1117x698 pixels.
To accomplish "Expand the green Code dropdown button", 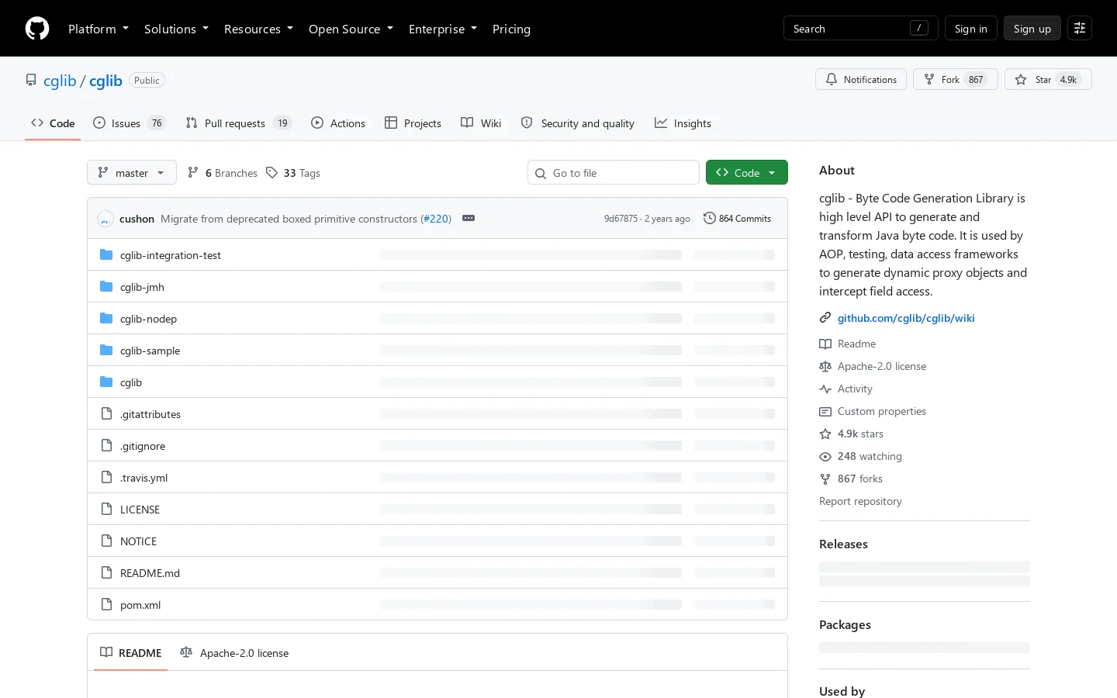I will tap(747, 173).
